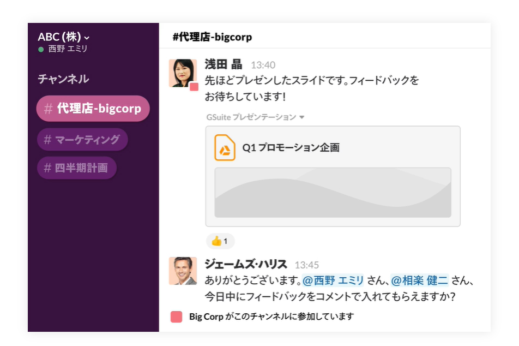
Task: Click the green online status dot
Action: pyautogui.click(x=41, y=50)
